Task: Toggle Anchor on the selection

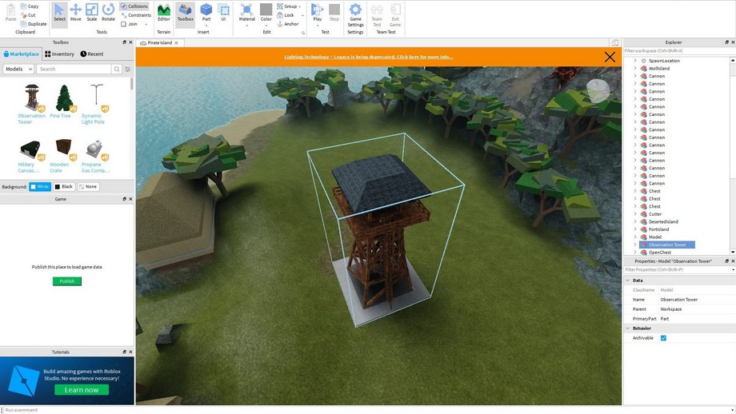Action: [x=288, y=24]
